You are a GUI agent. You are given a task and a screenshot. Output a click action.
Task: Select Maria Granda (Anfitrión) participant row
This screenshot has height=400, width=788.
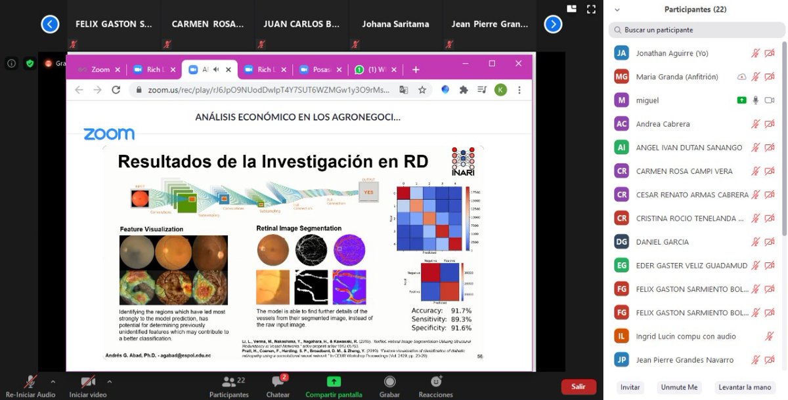point(695,77)
